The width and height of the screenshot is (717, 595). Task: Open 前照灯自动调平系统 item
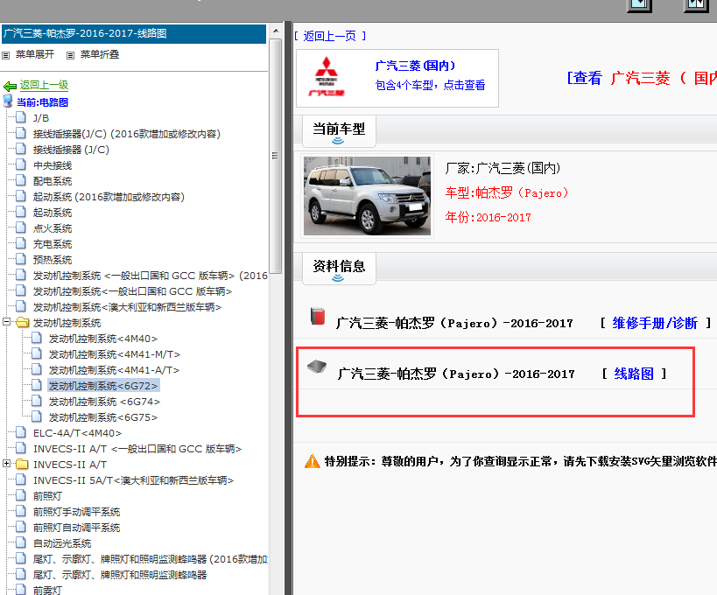coord(76,528)
